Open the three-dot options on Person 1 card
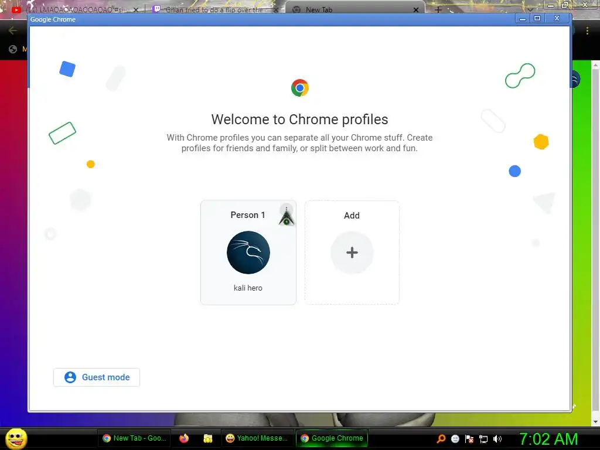Viewport: 600px width, 450px height. [x=286, y=210]
